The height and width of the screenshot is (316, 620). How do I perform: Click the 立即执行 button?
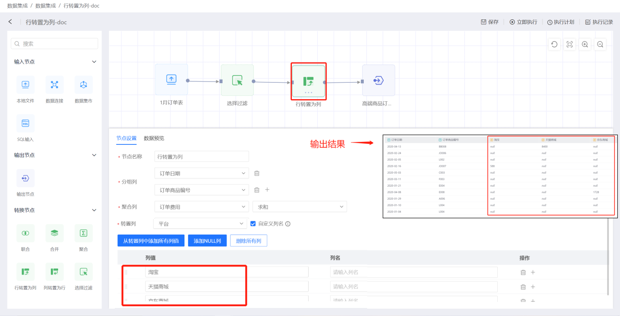coord(523,22)
